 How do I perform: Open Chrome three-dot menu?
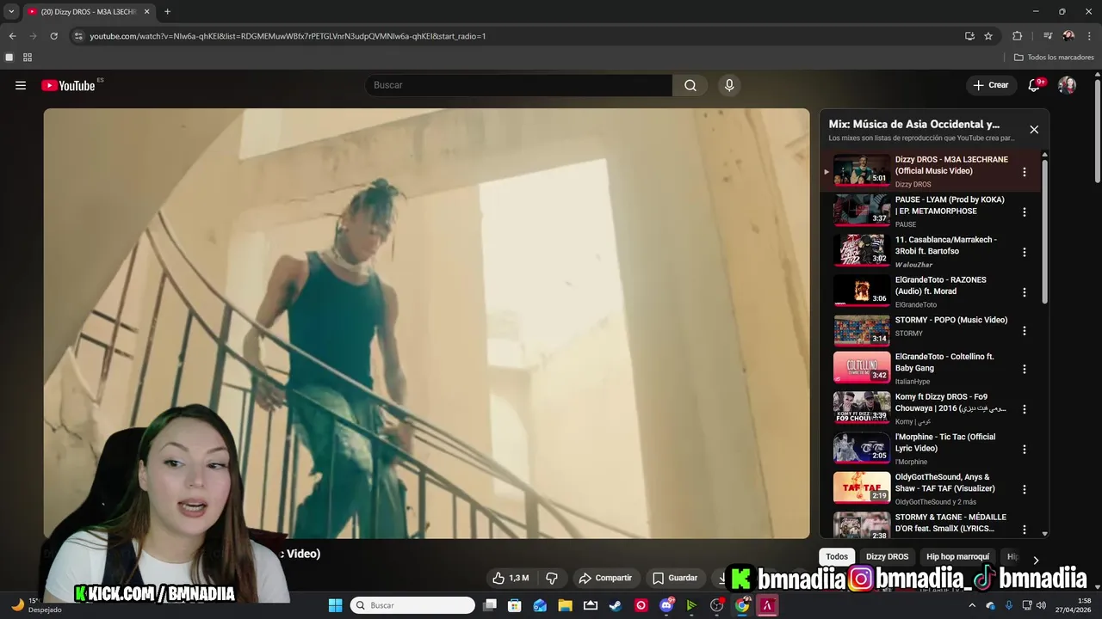(x=1089, y=36)
